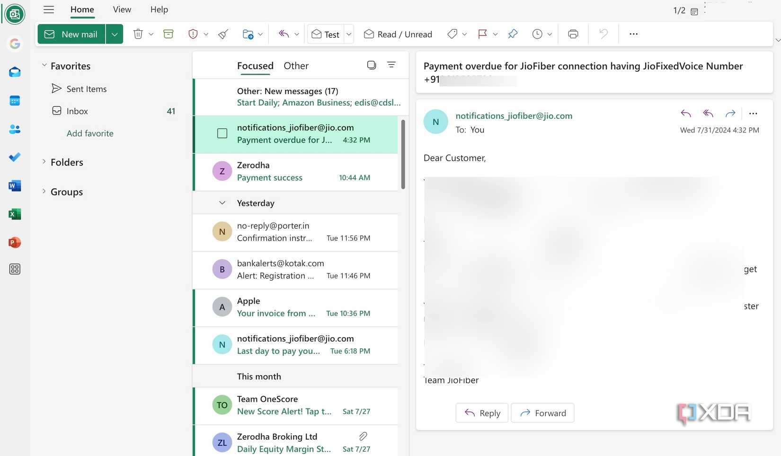Image resolution: width=781 pixels, height=456 pixels.
Task: Archive the selected message
Action: pos(168,34)
